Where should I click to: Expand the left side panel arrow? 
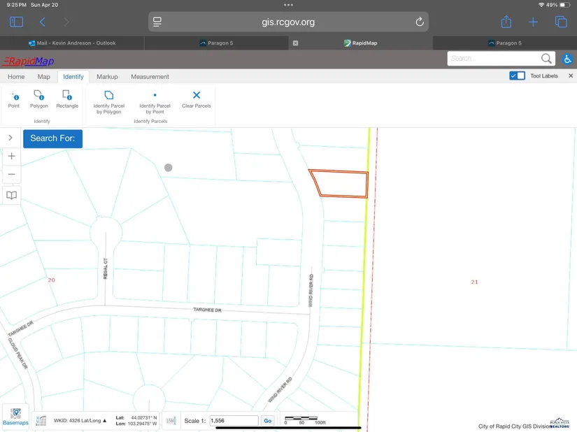click(10, 138)
